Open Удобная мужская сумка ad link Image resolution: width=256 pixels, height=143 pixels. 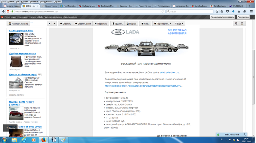pyautogui.click(x=22, y=54)
